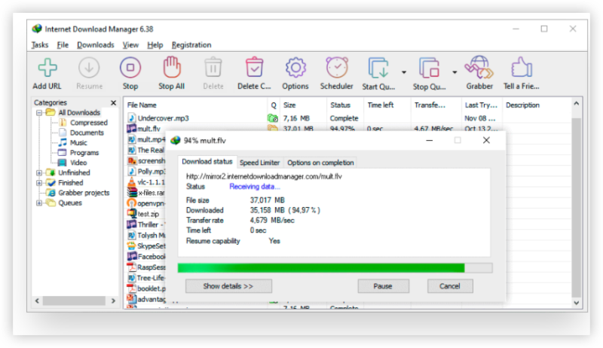Image resolution: width=603 pixels, height=348 pixels.
Task: Select the mult.flv row in list
Action: pyautogui.click(x=148, y=128)
